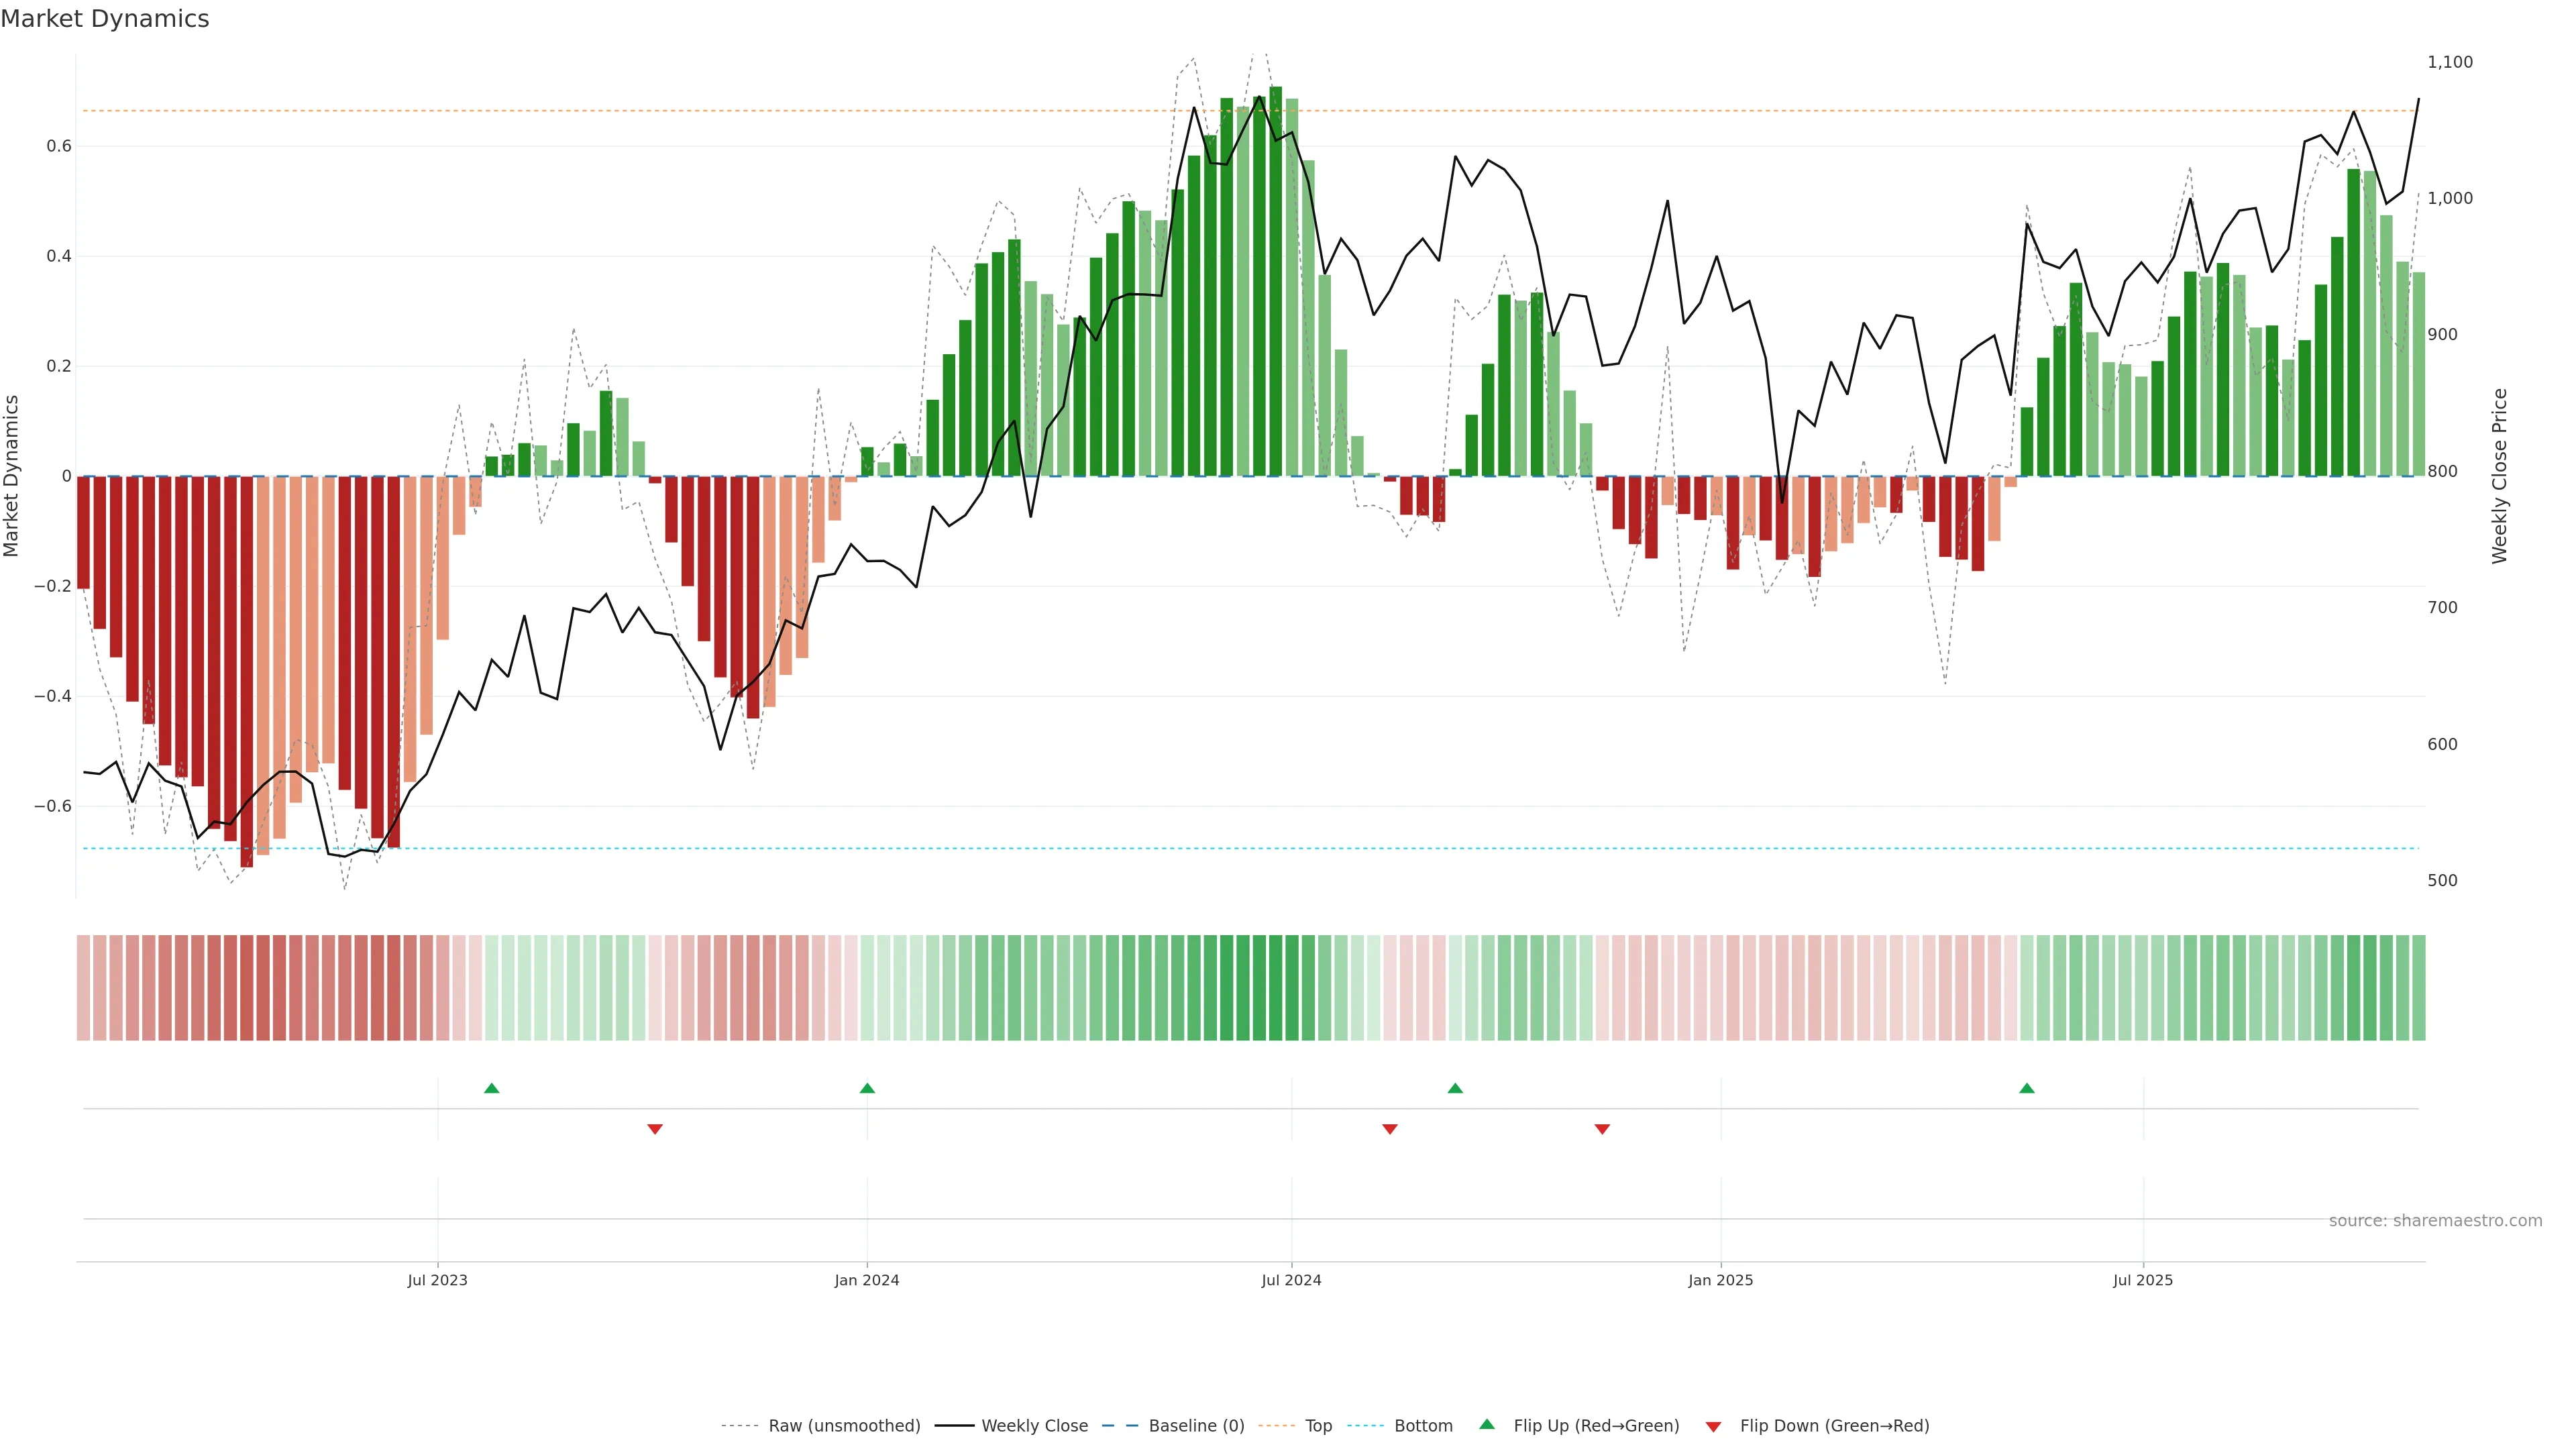Click the red Flip Down marker in late 2023
Viewport: 2576px width, 1449px height.
(655, 1129)
